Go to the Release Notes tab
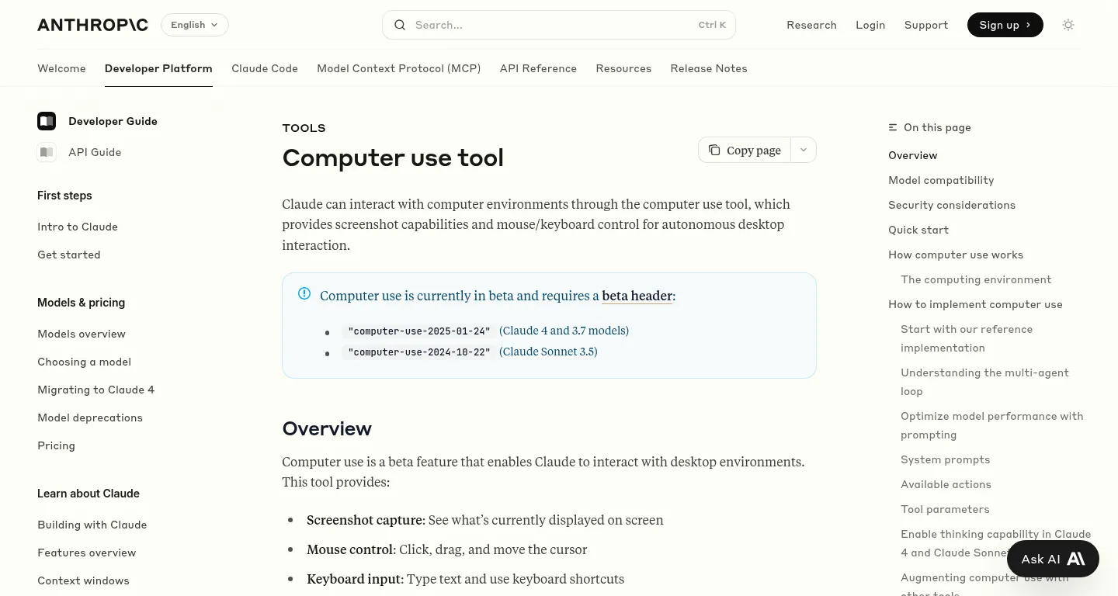Image resolution: width=1118 pixels, height=596 pixels. pyautogui.click(x=709, y=68)
